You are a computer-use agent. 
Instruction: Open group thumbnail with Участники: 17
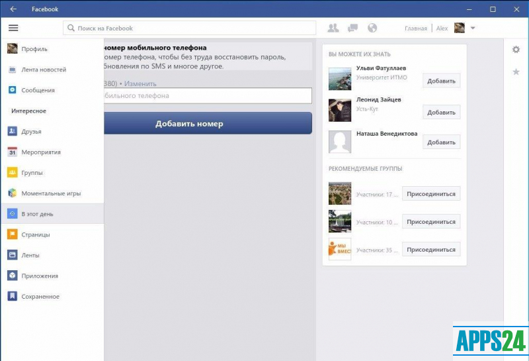pyautogui.click(x=340, y=193)
